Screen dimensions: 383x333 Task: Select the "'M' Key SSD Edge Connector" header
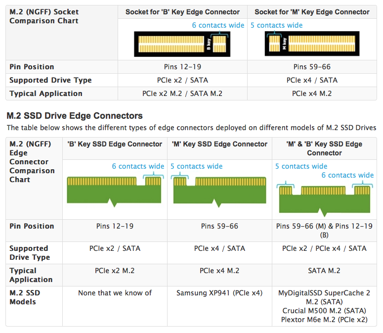[x=219, y=144]
